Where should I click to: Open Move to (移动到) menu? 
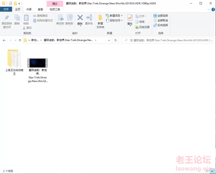[60, 20]
